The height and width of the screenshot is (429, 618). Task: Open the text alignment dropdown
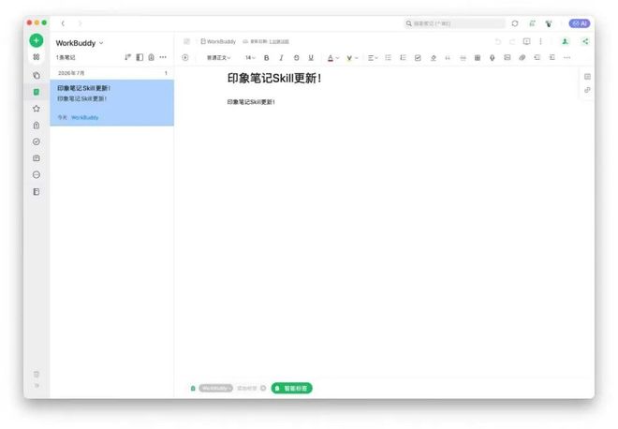373,57
